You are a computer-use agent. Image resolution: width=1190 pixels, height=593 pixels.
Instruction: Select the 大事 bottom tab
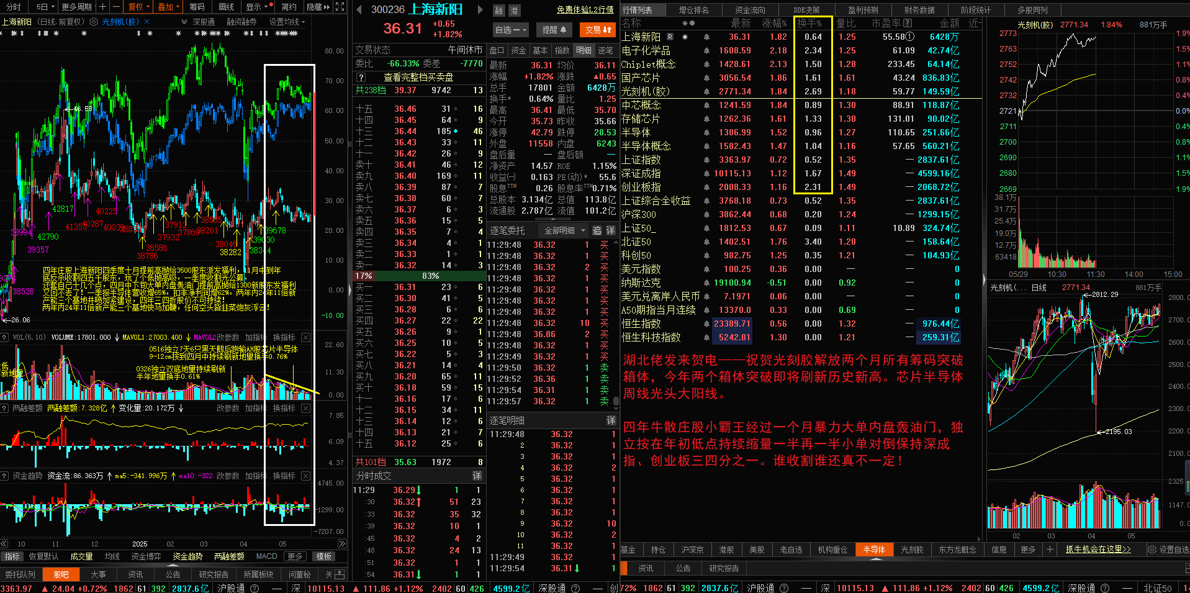coord(98,574)
